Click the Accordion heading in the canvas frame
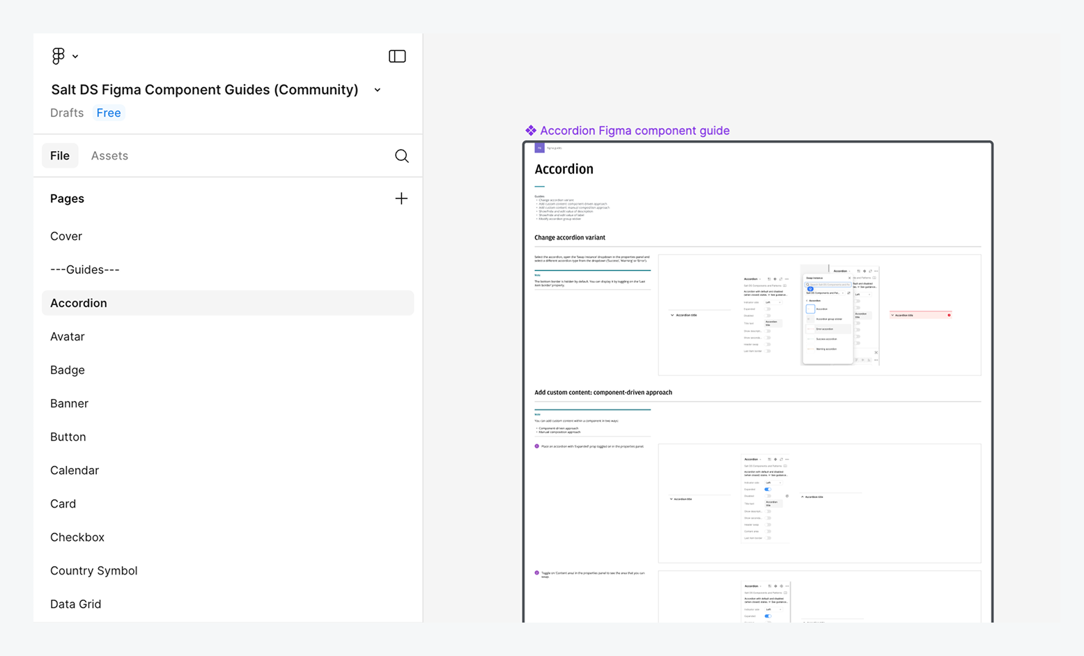Screen dimensions: 1084x656 click(564, 169)
